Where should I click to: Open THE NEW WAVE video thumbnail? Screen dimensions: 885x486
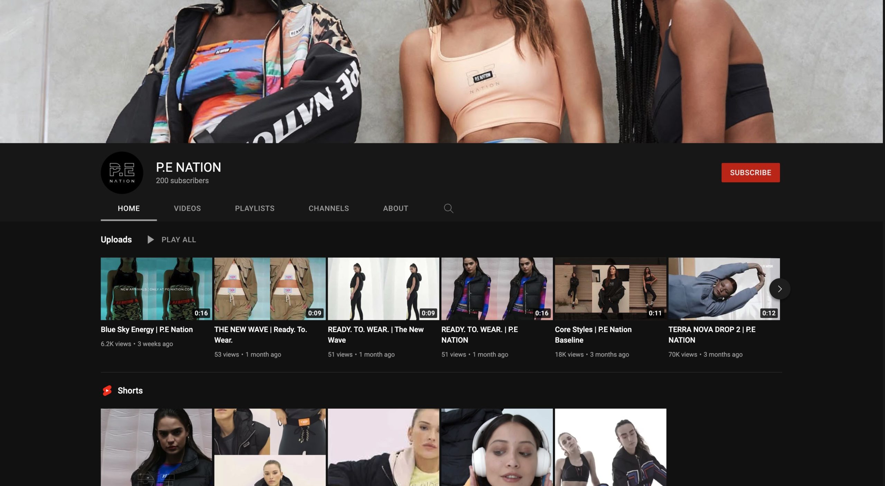click(x=270, y=288)
